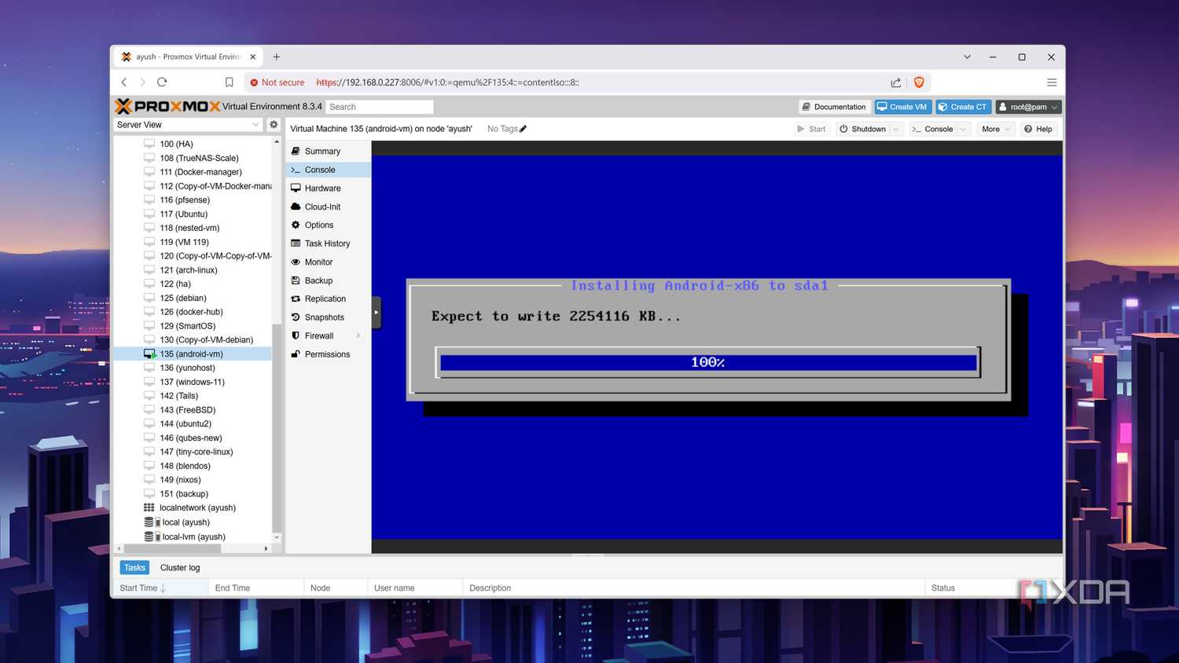Open the Summary section
1179x663 pixels.
(x=328, y=151)
